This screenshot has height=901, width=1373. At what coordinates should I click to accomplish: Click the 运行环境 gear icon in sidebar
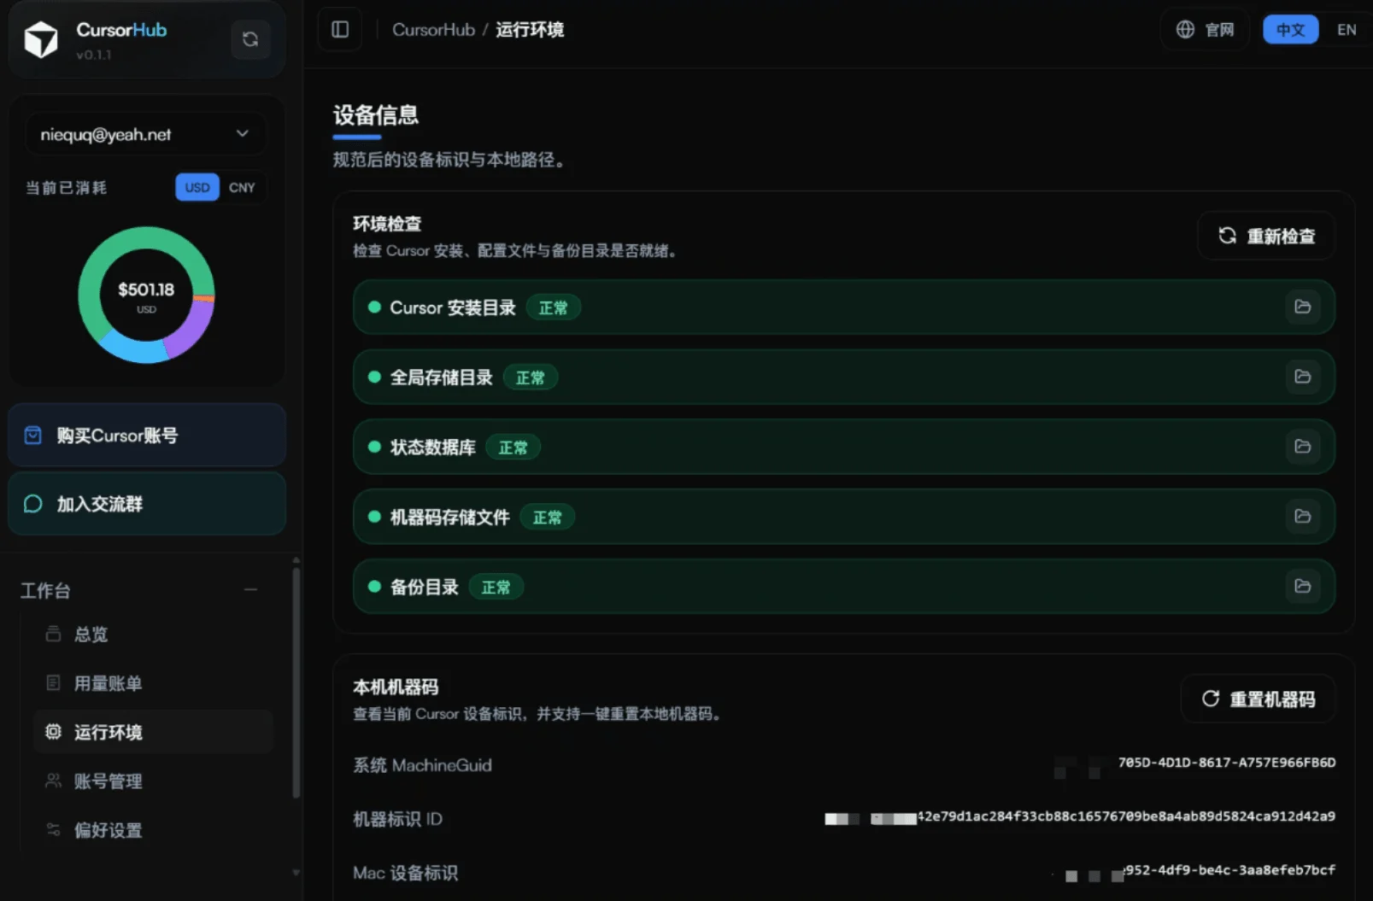[x=51, y=732]
